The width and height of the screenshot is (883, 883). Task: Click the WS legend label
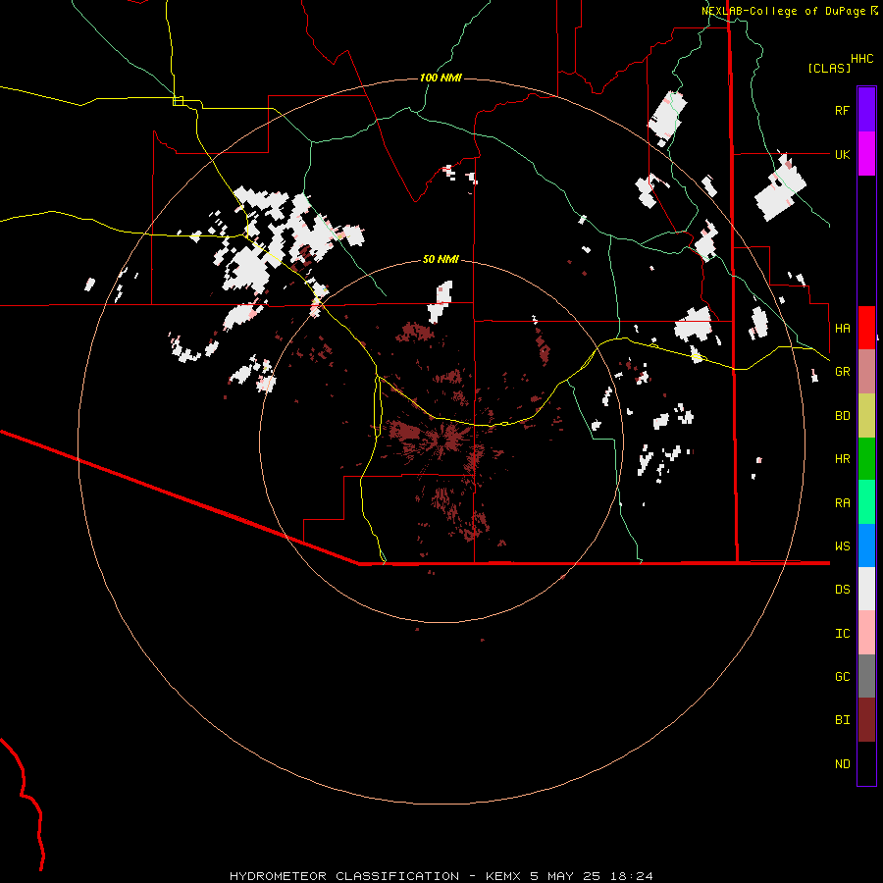[x=842, y=546]
